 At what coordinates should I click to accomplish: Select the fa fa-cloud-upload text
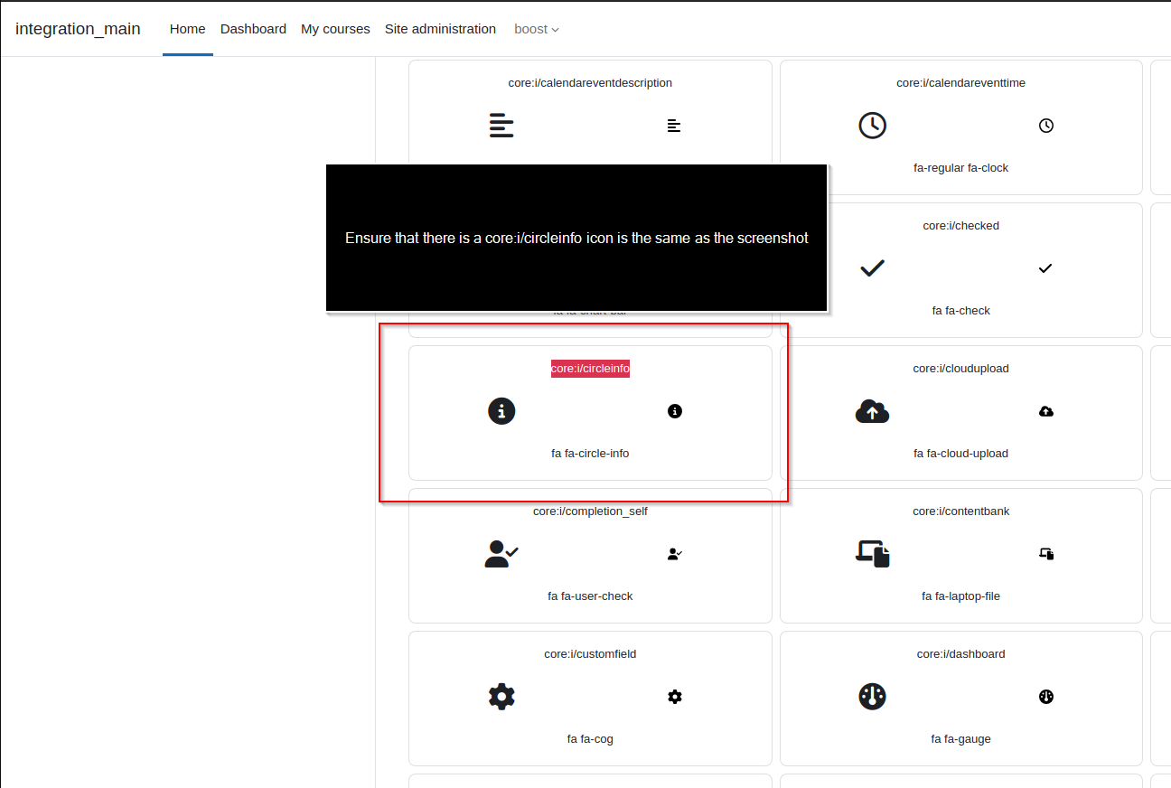[x=960, y=454]
